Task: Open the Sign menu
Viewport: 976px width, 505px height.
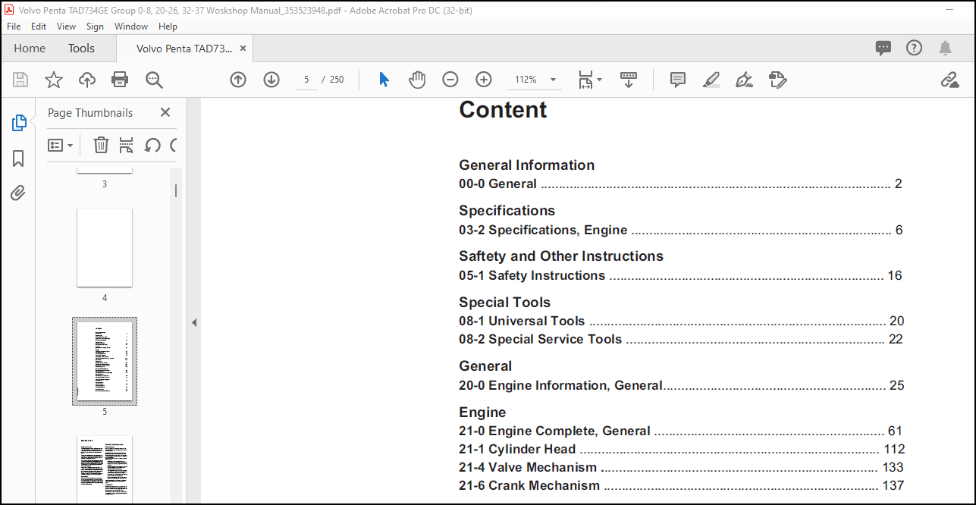Action: [95, 26]
